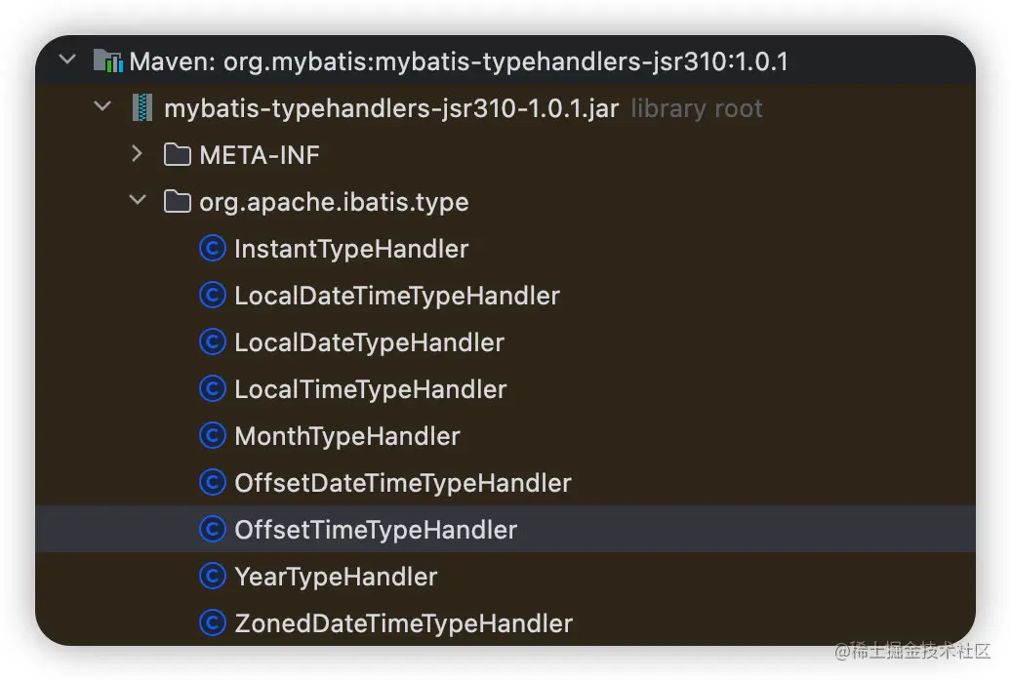This screenshot has height=681, width=1011.
Task: Expand the META-INF folder
Action: [x=137, y=153]
